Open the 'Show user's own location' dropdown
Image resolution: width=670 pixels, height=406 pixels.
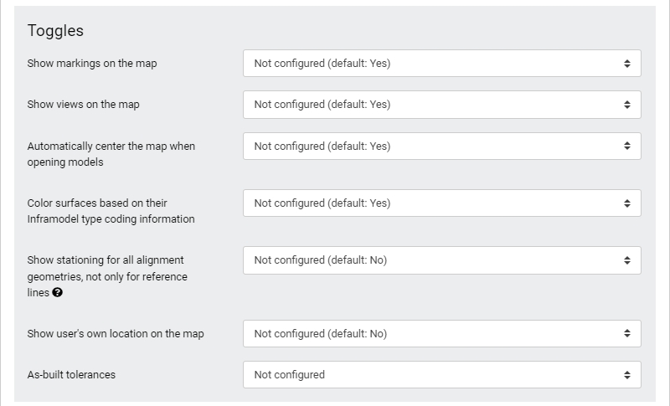tap(441, 333)
